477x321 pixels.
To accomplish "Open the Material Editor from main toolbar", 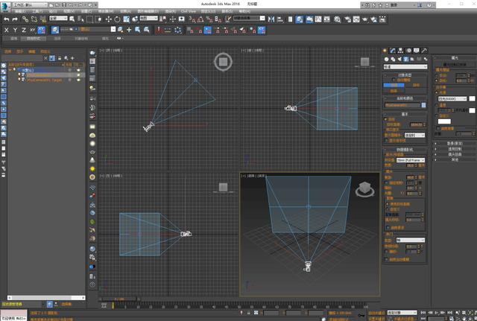I will pos(337,19).
